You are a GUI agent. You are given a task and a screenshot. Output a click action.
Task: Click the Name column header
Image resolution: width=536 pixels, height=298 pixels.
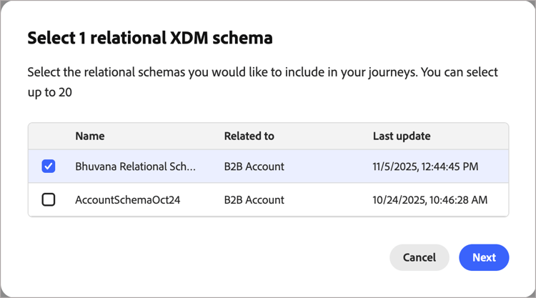[x=89, y=136]
